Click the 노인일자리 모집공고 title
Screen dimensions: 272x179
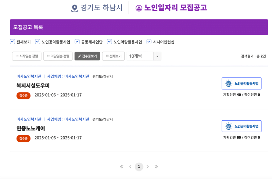(x=175, y=8)
